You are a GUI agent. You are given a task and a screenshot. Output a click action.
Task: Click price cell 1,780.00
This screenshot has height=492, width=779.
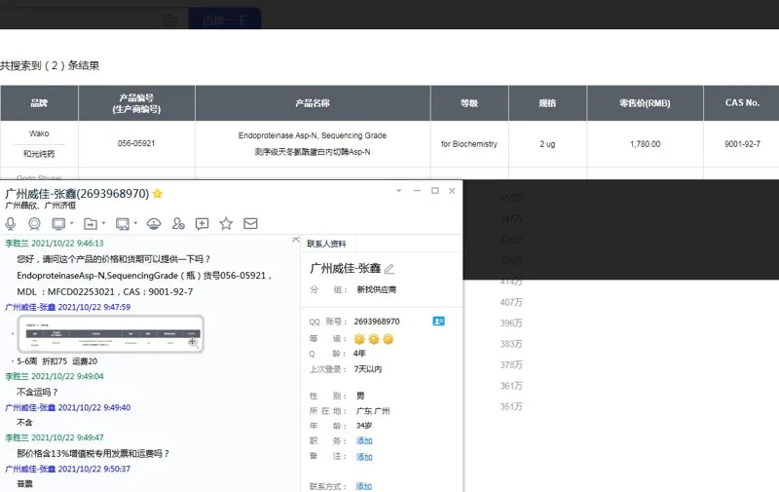(645, 143)
